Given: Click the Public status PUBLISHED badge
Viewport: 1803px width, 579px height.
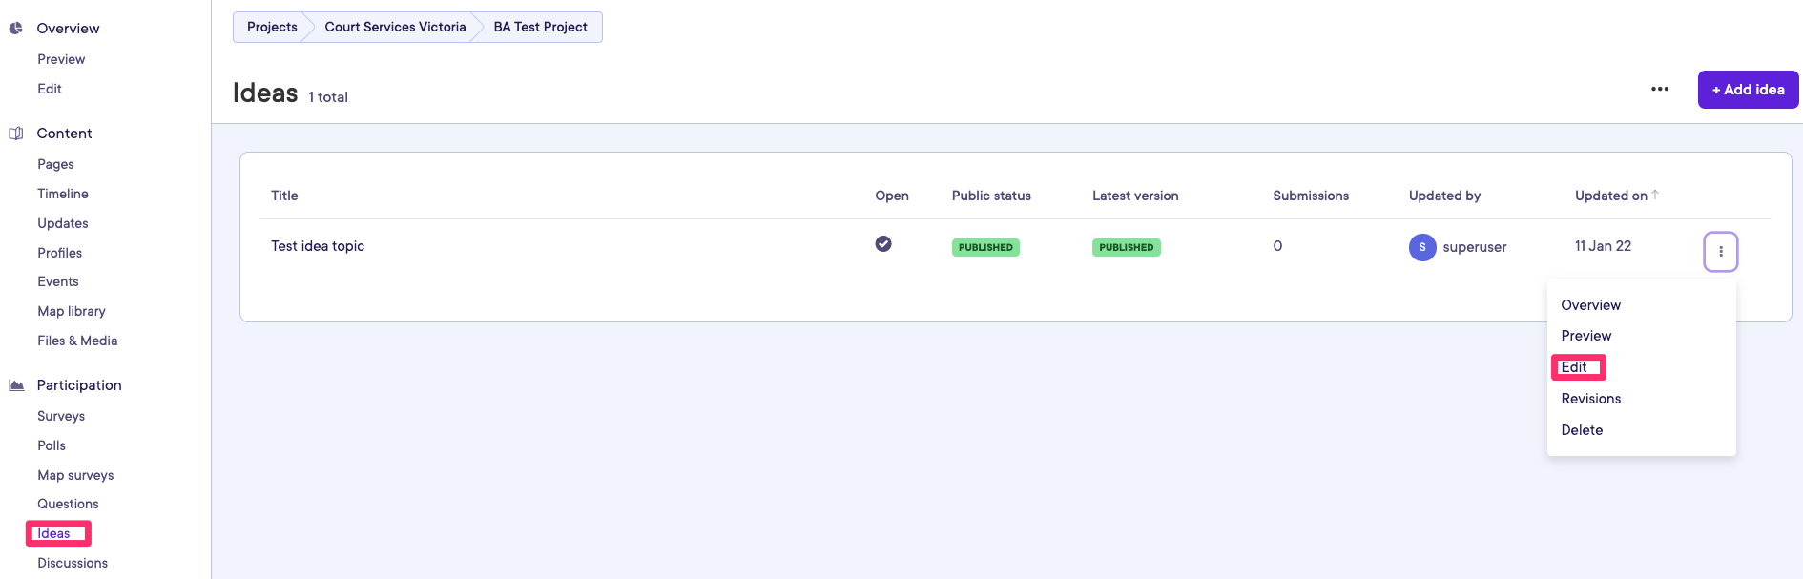Looking at the screenshot, I should tap(985, 247).
